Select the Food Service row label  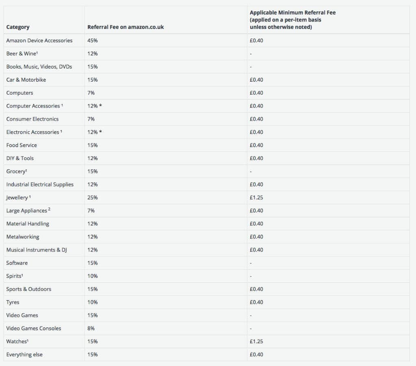point(22,145)
